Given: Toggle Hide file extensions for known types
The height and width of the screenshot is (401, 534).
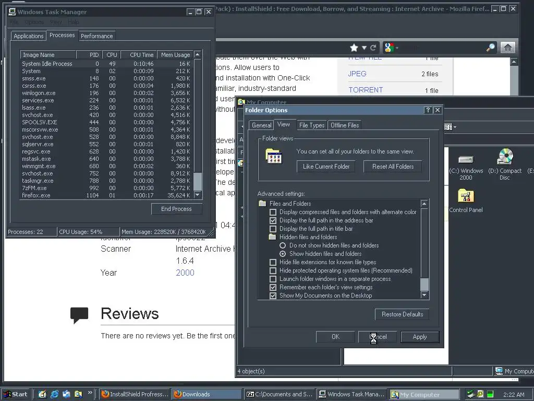Looking at the screenshot, I should click(x=273, y=262).
